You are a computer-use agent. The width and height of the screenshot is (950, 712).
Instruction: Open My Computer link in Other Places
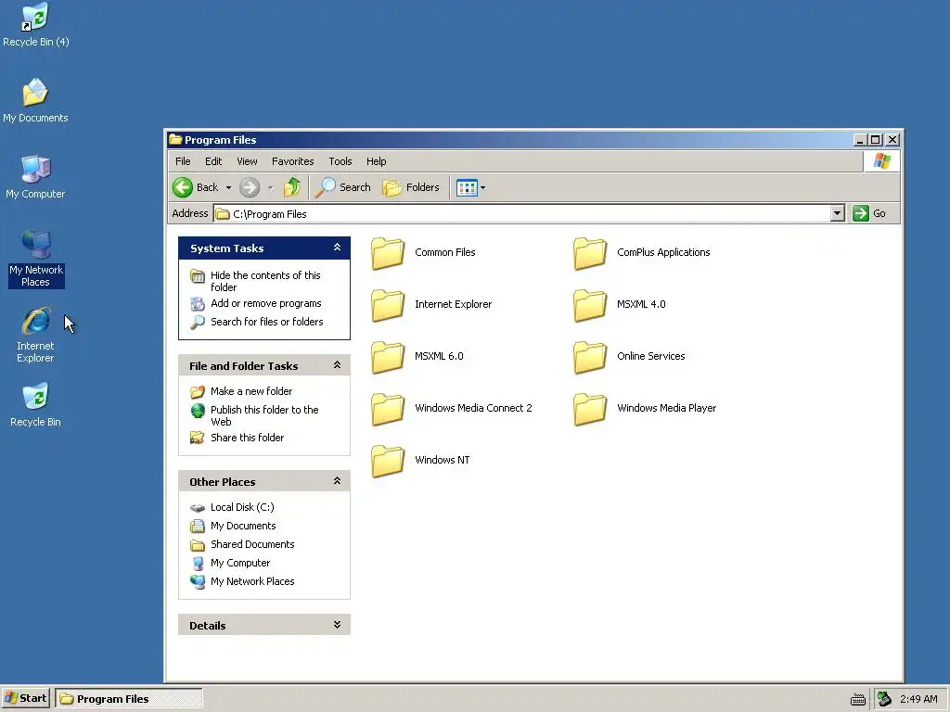coord(240,563)
